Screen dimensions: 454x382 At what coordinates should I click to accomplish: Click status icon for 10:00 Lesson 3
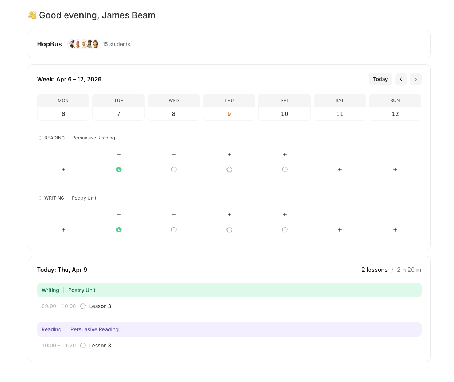click(x=83, y=346)
